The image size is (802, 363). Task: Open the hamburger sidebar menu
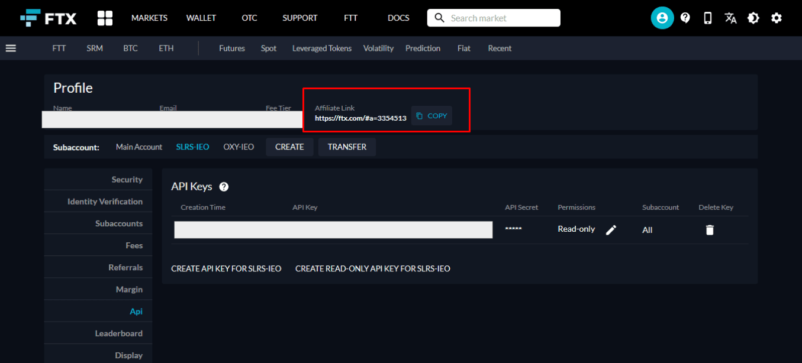[11, 48]
